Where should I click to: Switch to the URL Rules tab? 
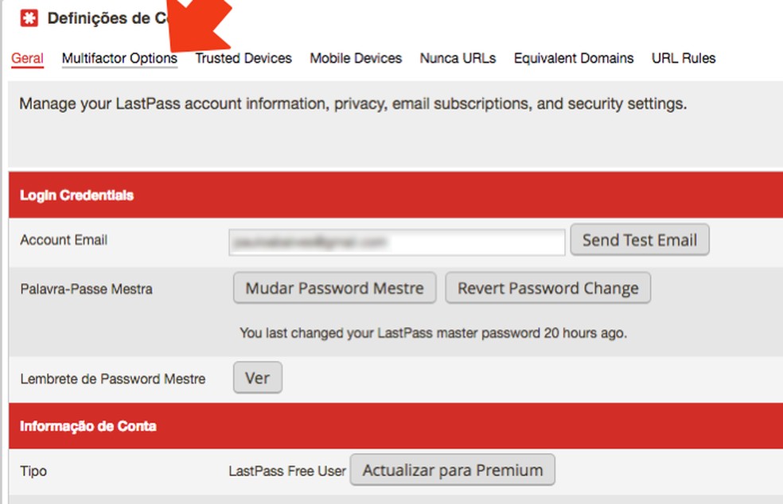[x=684, y=58]
